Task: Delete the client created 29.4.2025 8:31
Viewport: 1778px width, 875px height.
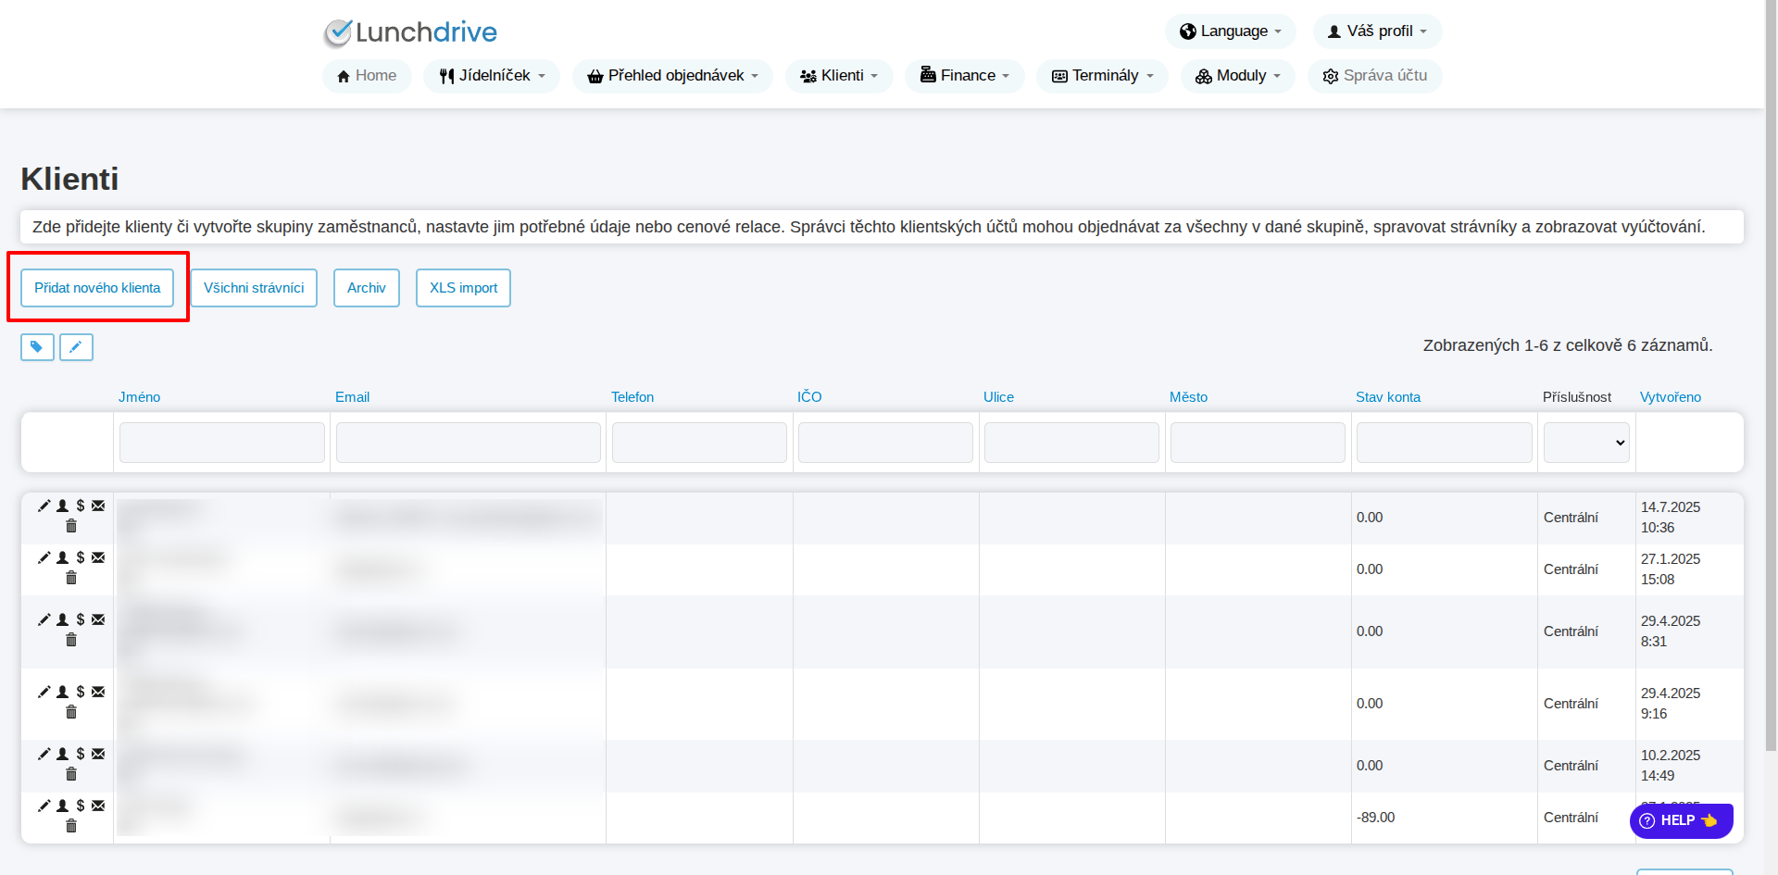Action: pyautogui.click(x=71, y=640)
